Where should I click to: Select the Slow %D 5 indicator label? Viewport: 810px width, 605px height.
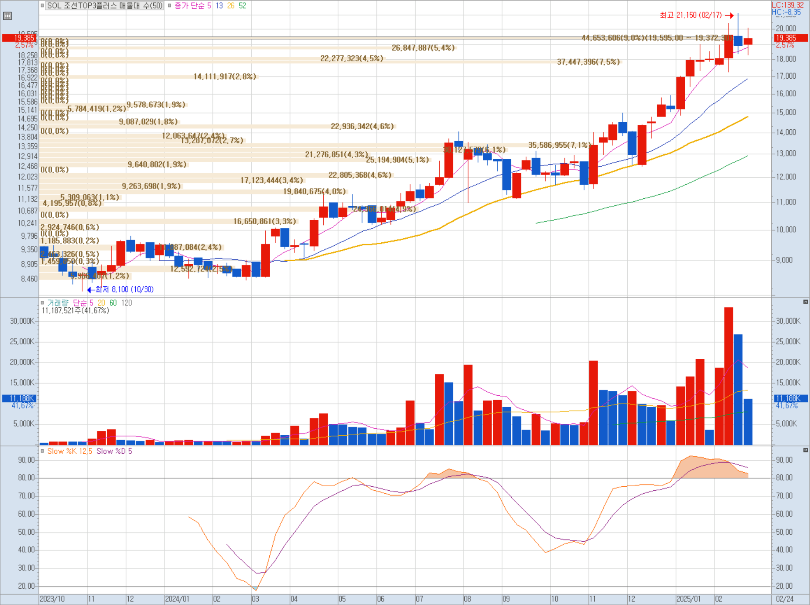pos(114,451)
